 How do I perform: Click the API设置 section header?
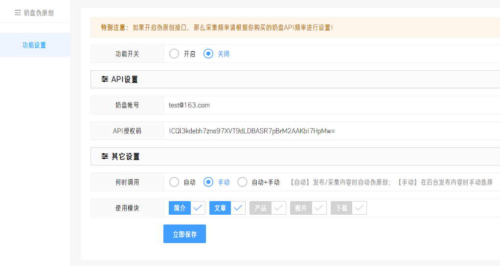click(295, 79)
